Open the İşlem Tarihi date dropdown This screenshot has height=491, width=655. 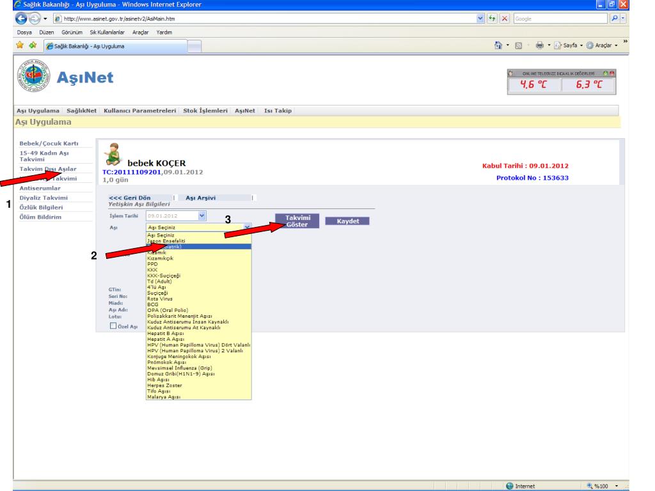click(201, 215)
